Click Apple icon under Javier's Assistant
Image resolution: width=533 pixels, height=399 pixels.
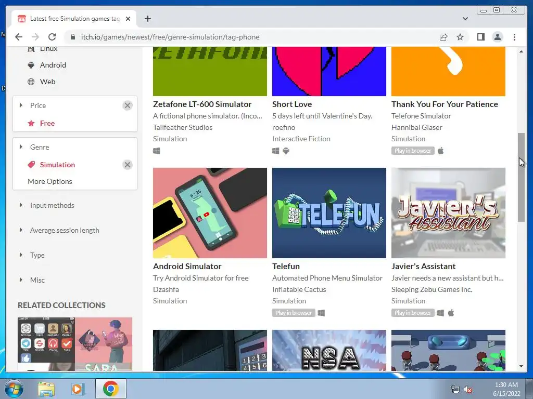pos(451,313)
